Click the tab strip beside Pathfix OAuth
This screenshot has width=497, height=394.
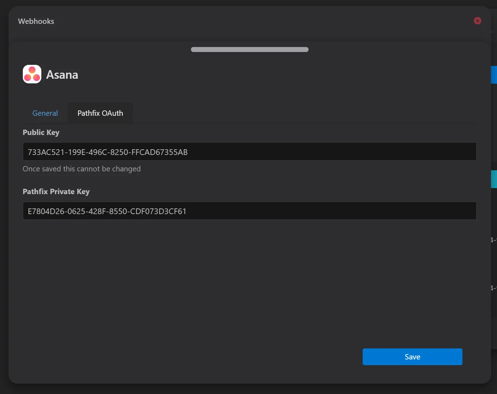coord(305,113)
